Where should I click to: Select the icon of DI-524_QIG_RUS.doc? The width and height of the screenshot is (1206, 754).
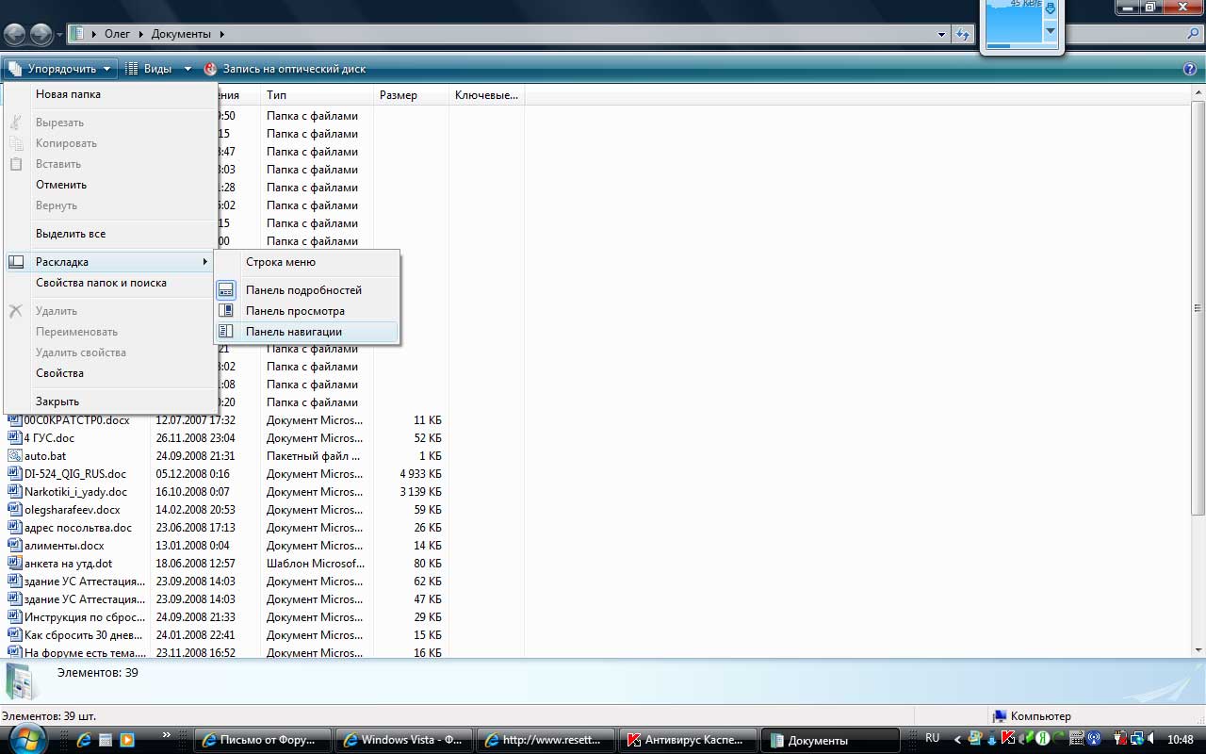click(x=14, y=474)
